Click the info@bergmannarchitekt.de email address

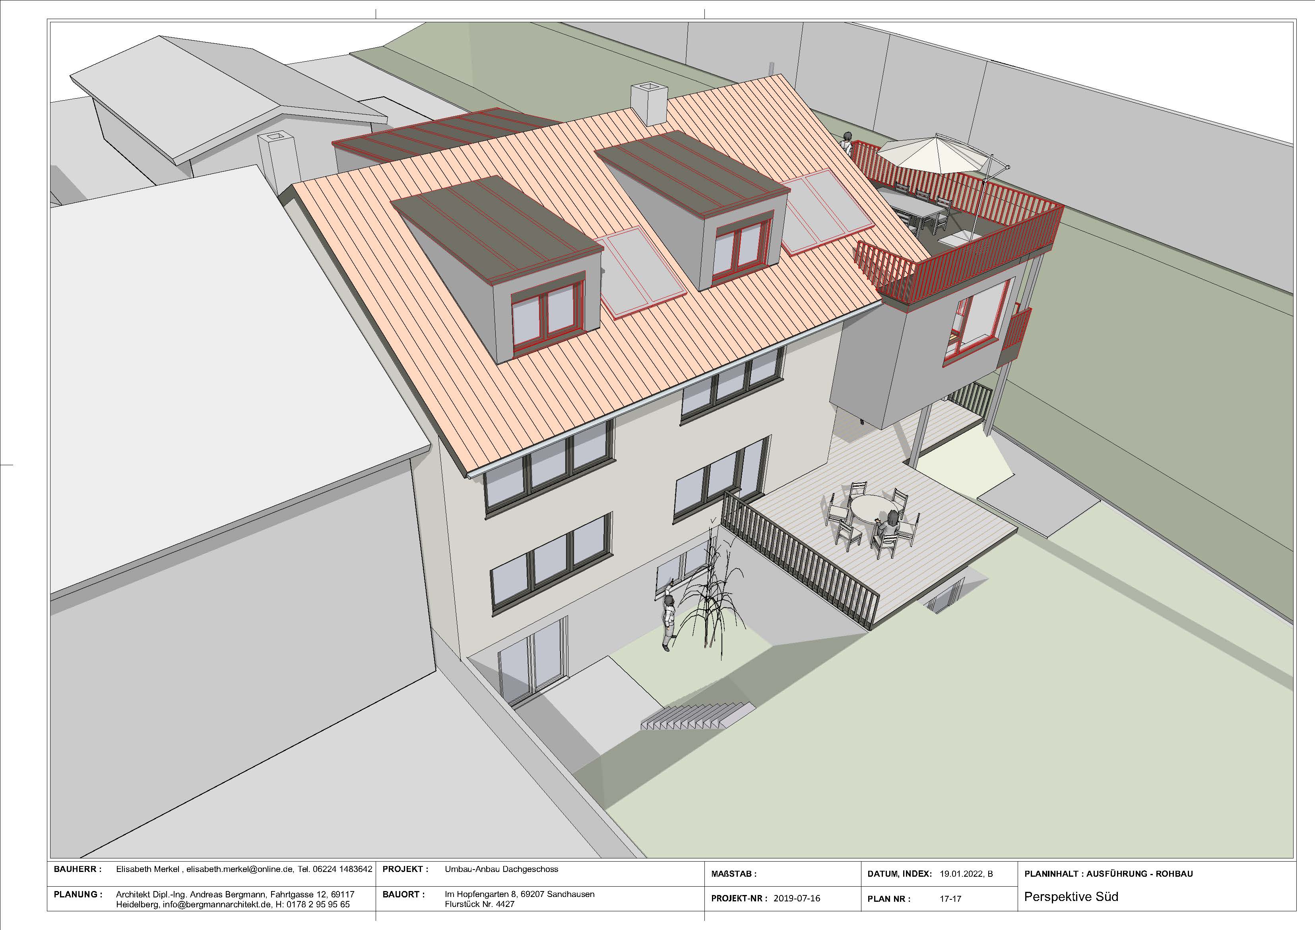(x=217, y=904)
